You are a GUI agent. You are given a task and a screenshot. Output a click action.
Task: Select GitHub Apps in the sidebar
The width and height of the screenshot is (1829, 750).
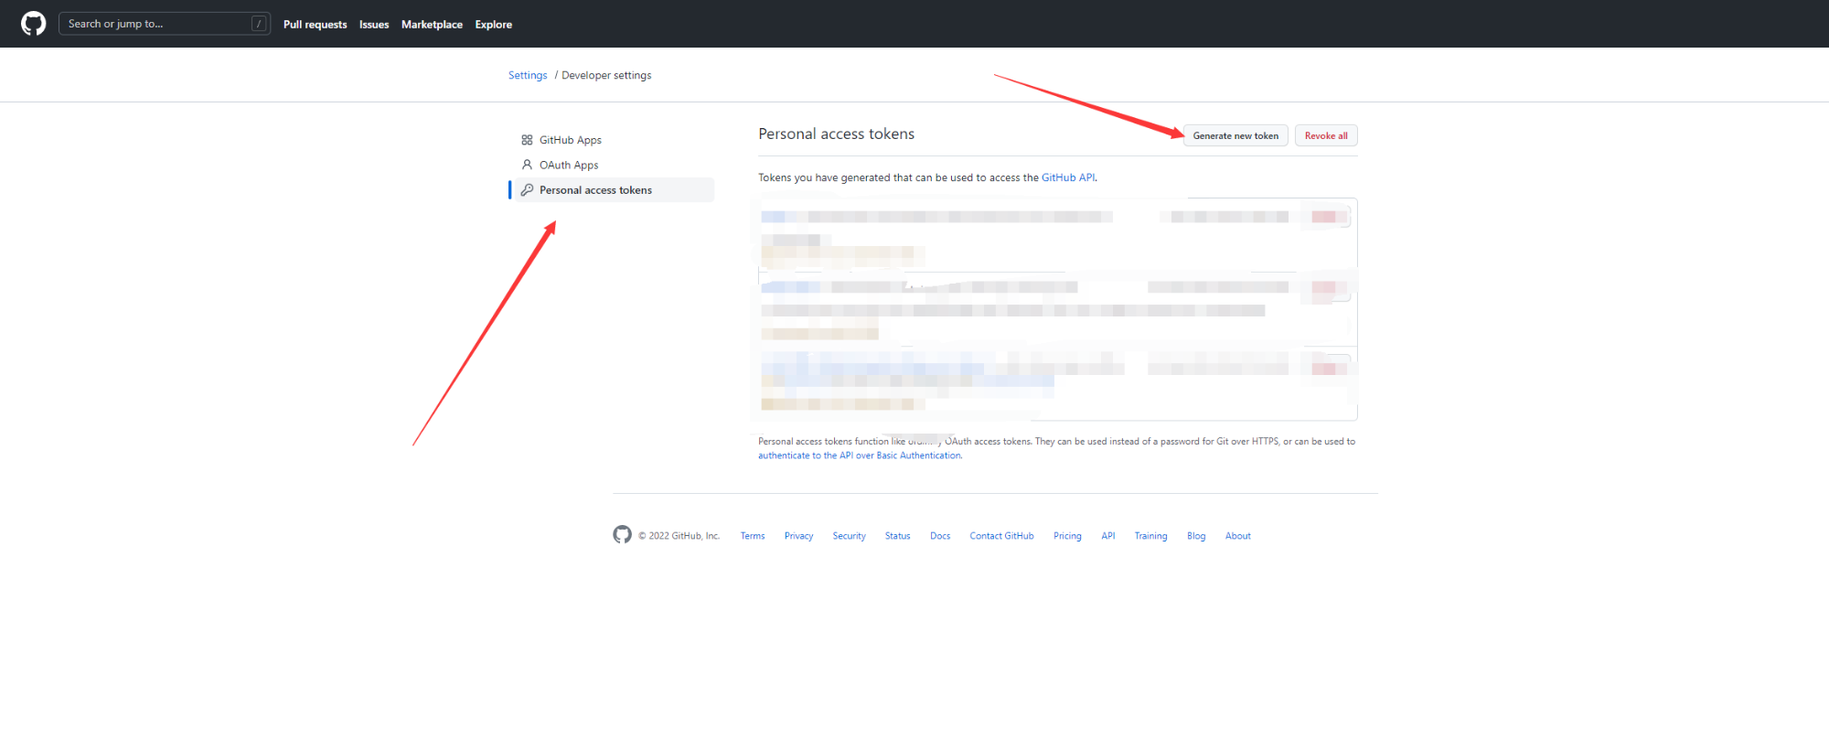click(x=613, y=140)
